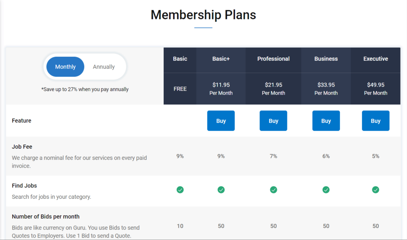The image size is (407, 240).
Task: Click the Find Jobs checkmark under Basic
Action: 180,190
